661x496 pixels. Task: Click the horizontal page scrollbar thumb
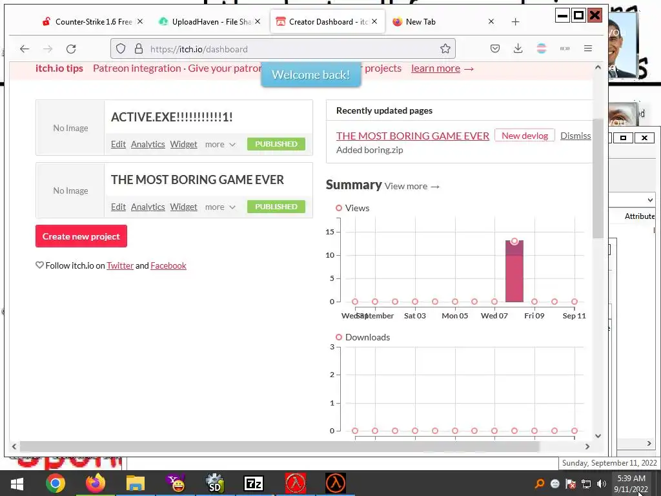[x=280, y=446]
